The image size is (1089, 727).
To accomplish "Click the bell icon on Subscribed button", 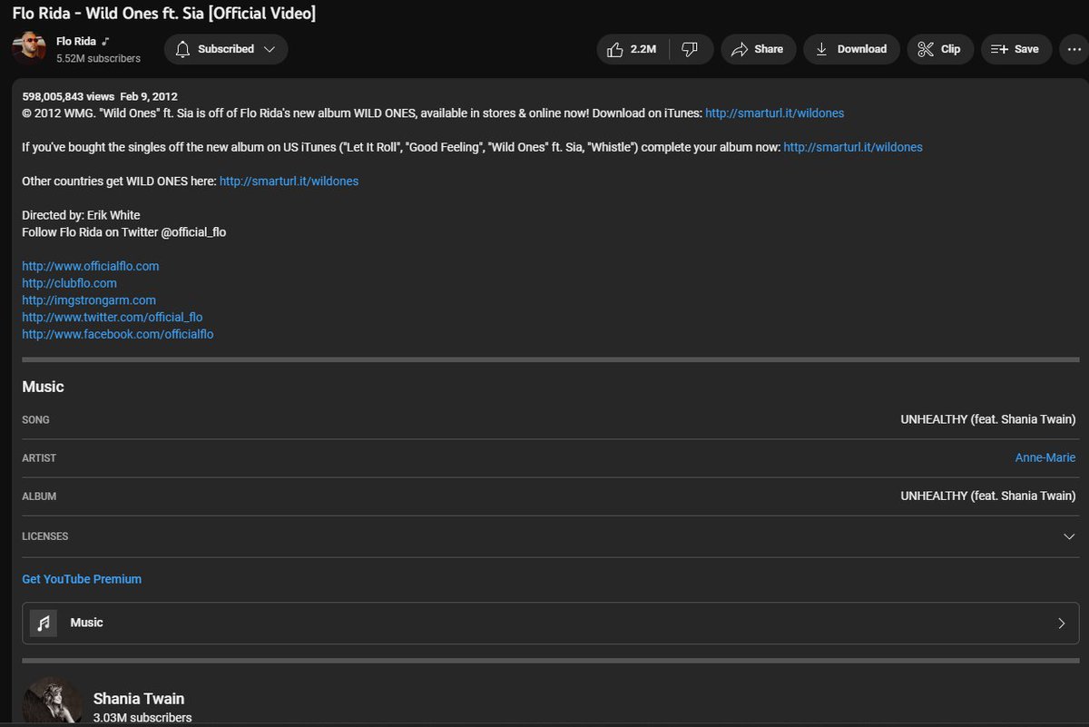I will 183,49.
